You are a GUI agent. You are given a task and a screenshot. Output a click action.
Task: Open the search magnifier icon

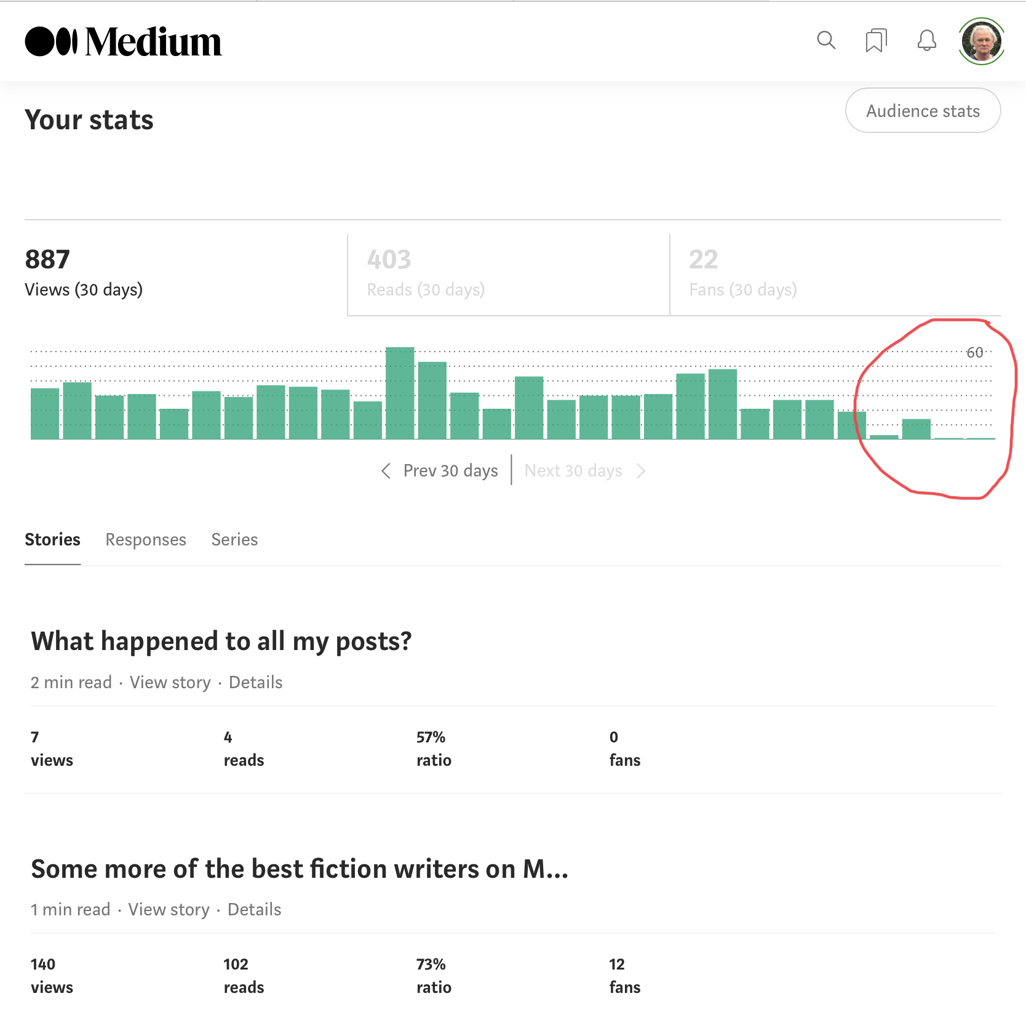pyautogui.click(x=826, y=40)
